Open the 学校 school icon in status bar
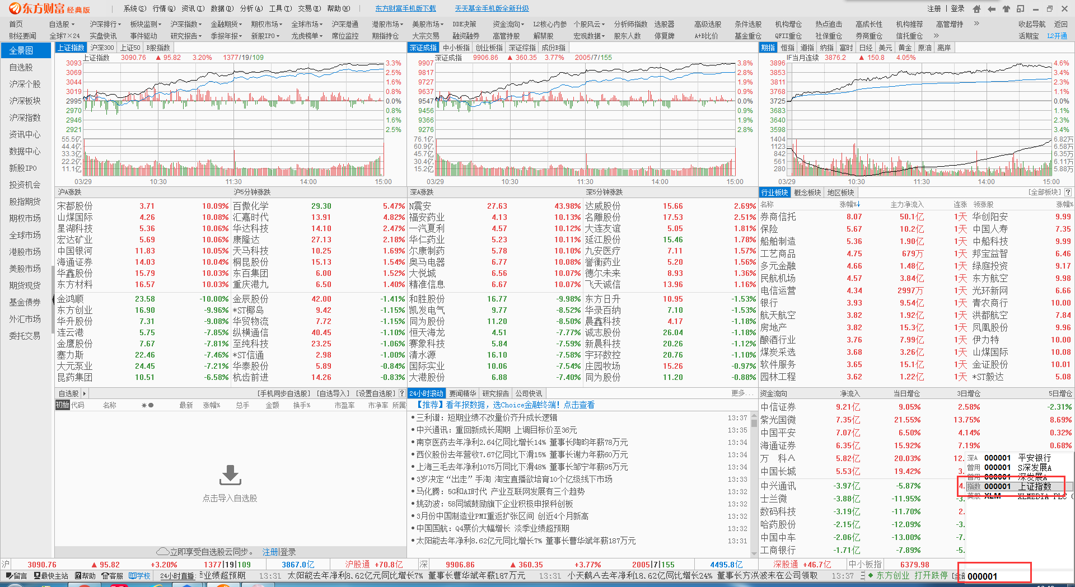The height and width of the screenshot is (587, 1075). tap(132, 575)
